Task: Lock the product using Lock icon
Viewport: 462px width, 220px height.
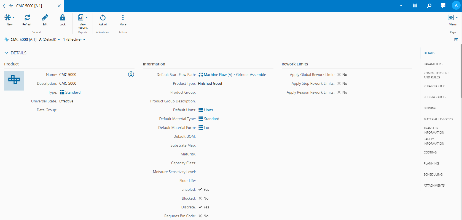Action: [63, 18]
